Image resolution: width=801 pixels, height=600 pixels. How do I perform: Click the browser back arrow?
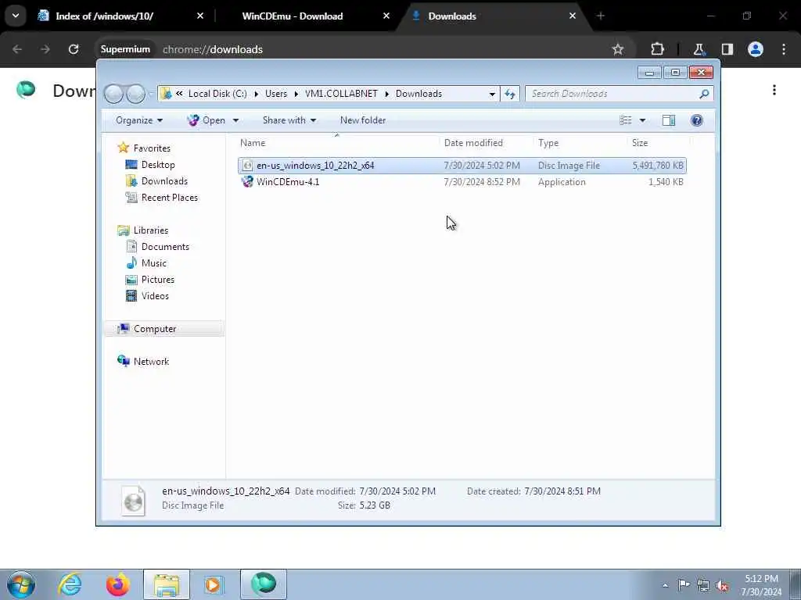pyautogui.click(x=17, y=49)
